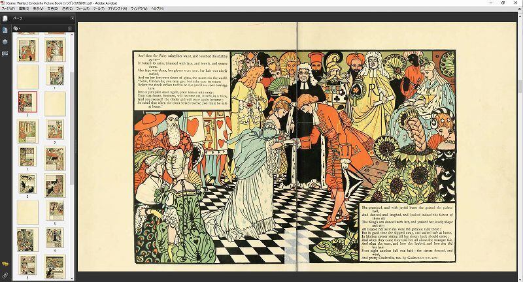Select the red-bordered selected page thumbnail
Viewport: 523px width, 282px height.
[x=27, y=102]
